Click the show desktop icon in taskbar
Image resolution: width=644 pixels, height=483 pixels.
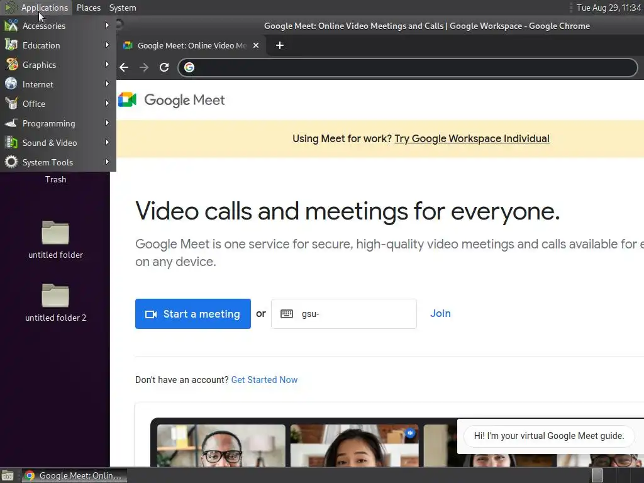point(8,475)
